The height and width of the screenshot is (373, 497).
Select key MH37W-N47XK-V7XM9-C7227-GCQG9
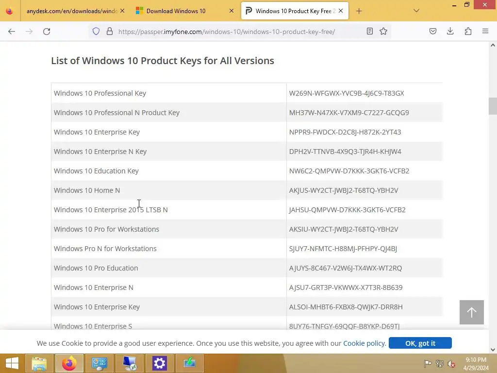[349, 113]
